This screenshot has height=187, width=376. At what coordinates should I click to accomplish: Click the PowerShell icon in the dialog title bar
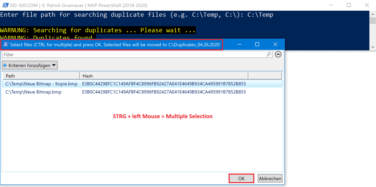[x=6, y=45]
